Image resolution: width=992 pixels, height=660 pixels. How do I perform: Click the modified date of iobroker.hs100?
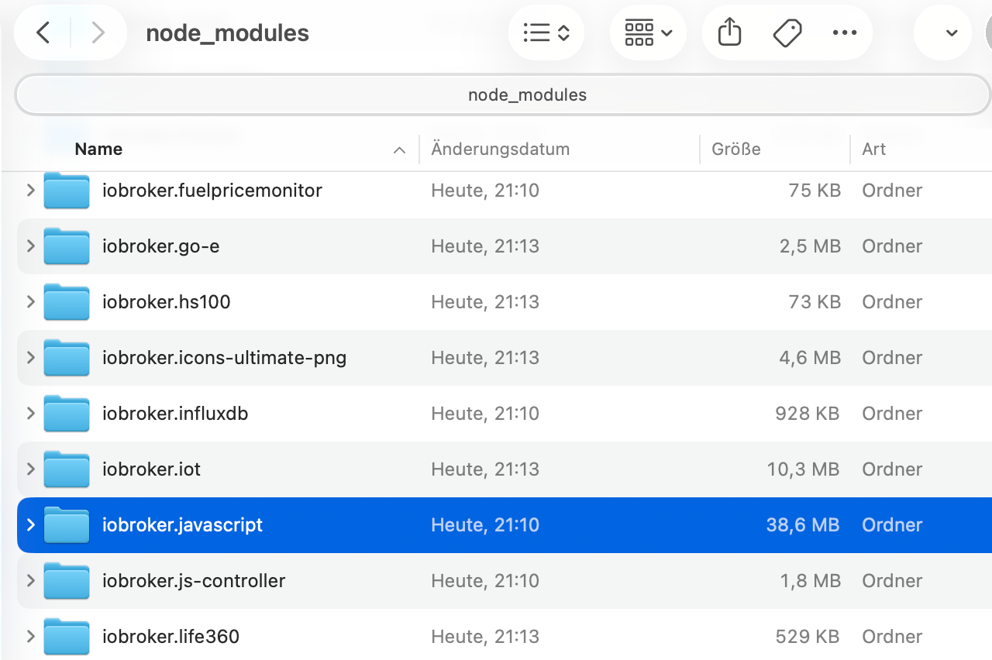tap(485, 301)
